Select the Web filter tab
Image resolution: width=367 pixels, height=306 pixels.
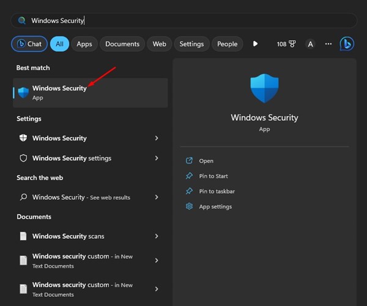coord(159,44)
